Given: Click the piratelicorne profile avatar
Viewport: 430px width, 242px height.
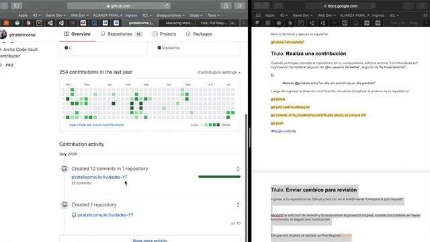Looking at the screenshot, I should 3,34.
